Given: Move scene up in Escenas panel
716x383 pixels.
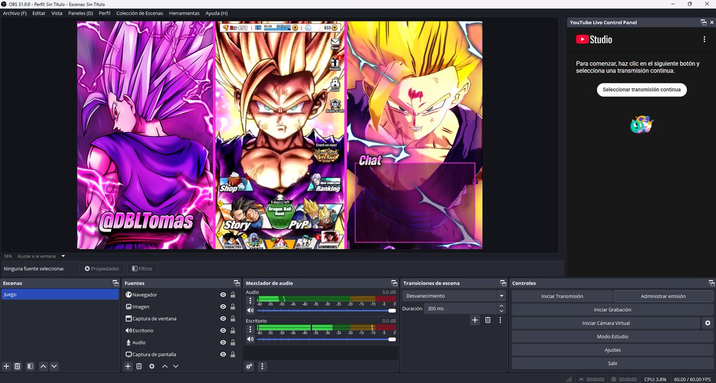Looking at the screenshot, I should (x=43, y=366).
